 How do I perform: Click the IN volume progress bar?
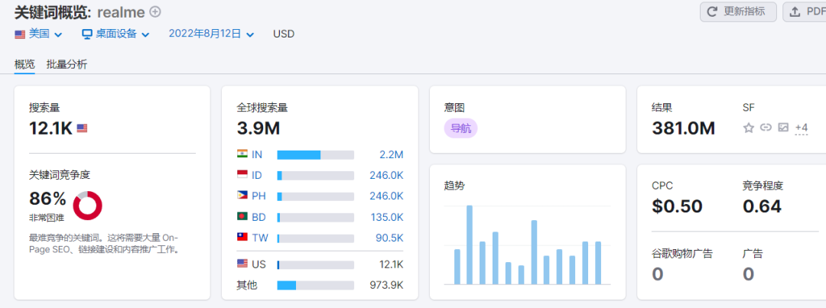point(316,155)
